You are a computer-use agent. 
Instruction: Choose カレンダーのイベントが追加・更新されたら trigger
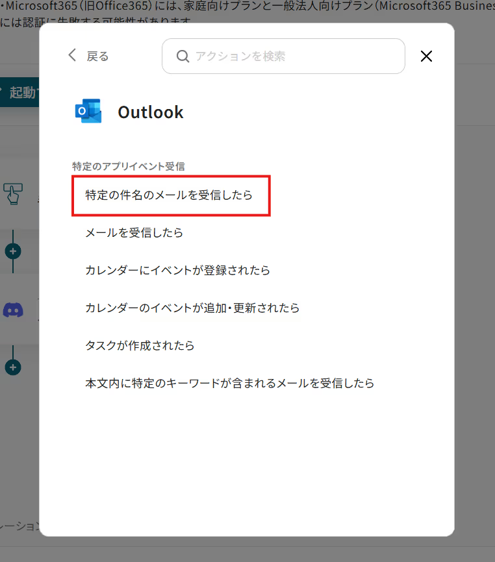coord(192,308)
